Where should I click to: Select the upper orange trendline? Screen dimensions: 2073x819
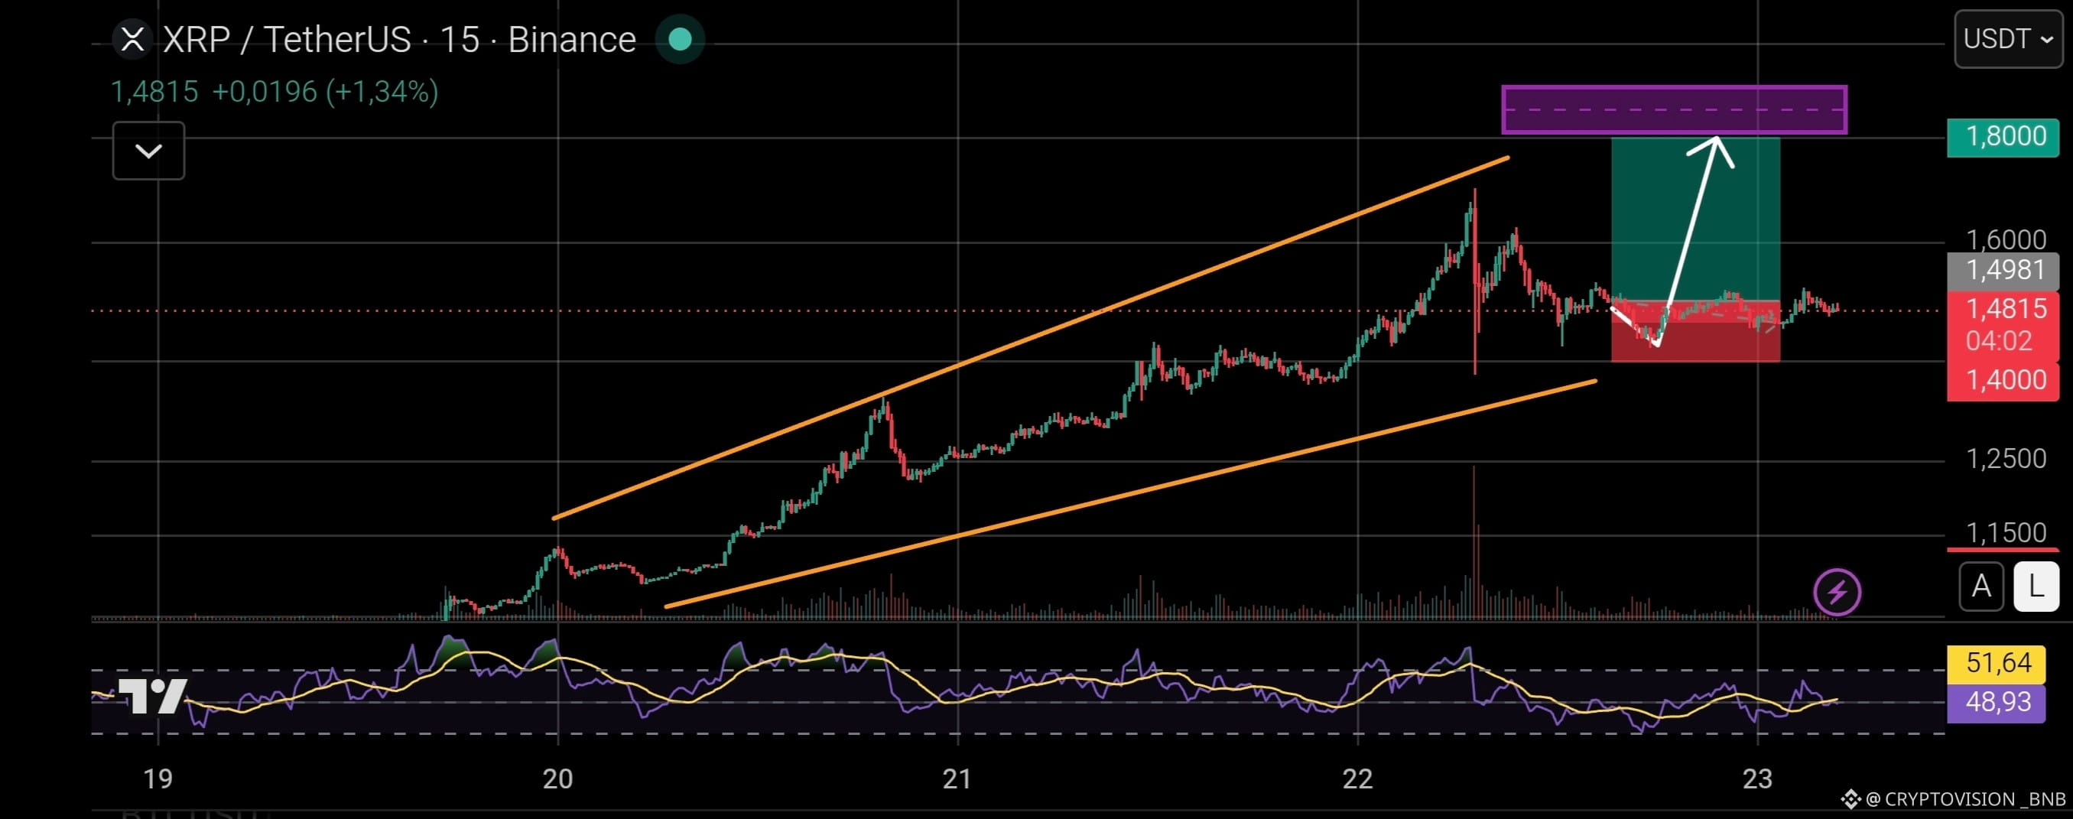coord(1030,338)
